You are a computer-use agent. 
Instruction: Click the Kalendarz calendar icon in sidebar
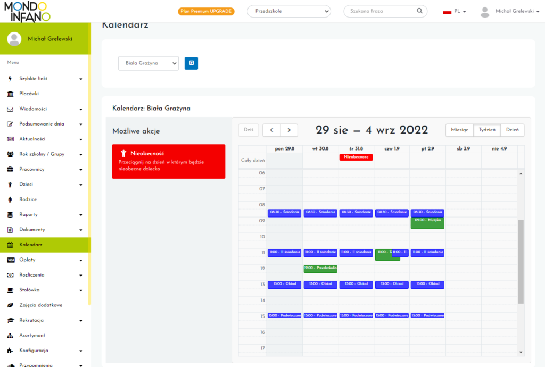coord(10,245)
